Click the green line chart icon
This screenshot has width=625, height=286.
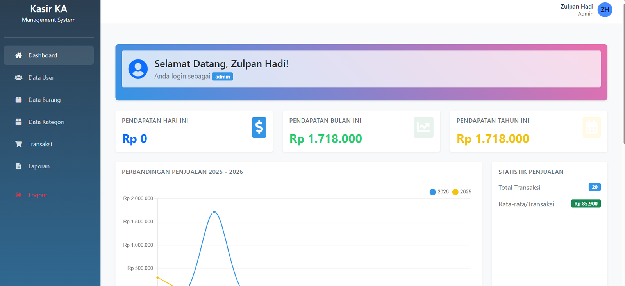click(423, 127)
